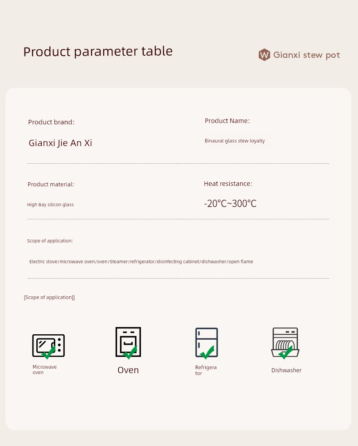Select the Gianxi stew pot brand text
The height and width of the screenshot is (446, 358).
pyautogui.click(x=307, y=55)
